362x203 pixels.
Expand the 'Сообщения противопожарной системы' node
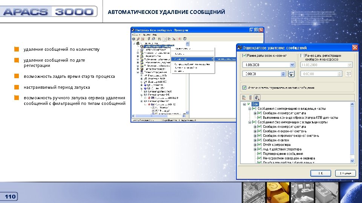[255, 136]
